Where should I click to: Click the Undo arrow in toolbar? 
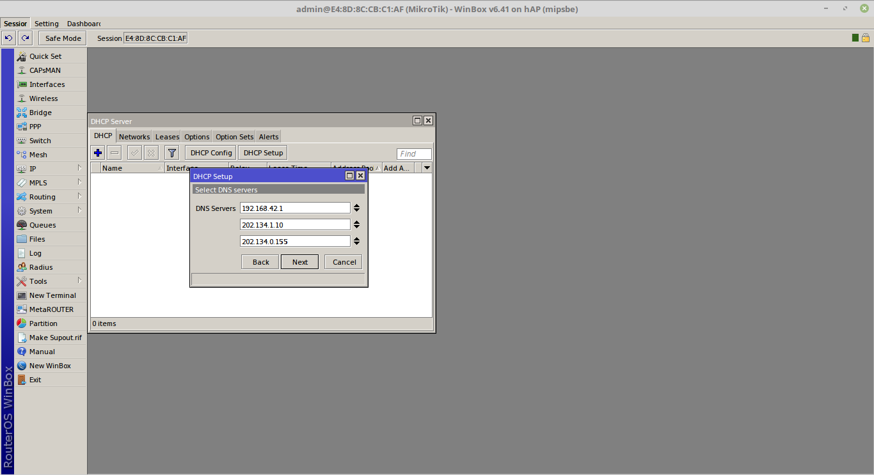[x=9, y=38]
